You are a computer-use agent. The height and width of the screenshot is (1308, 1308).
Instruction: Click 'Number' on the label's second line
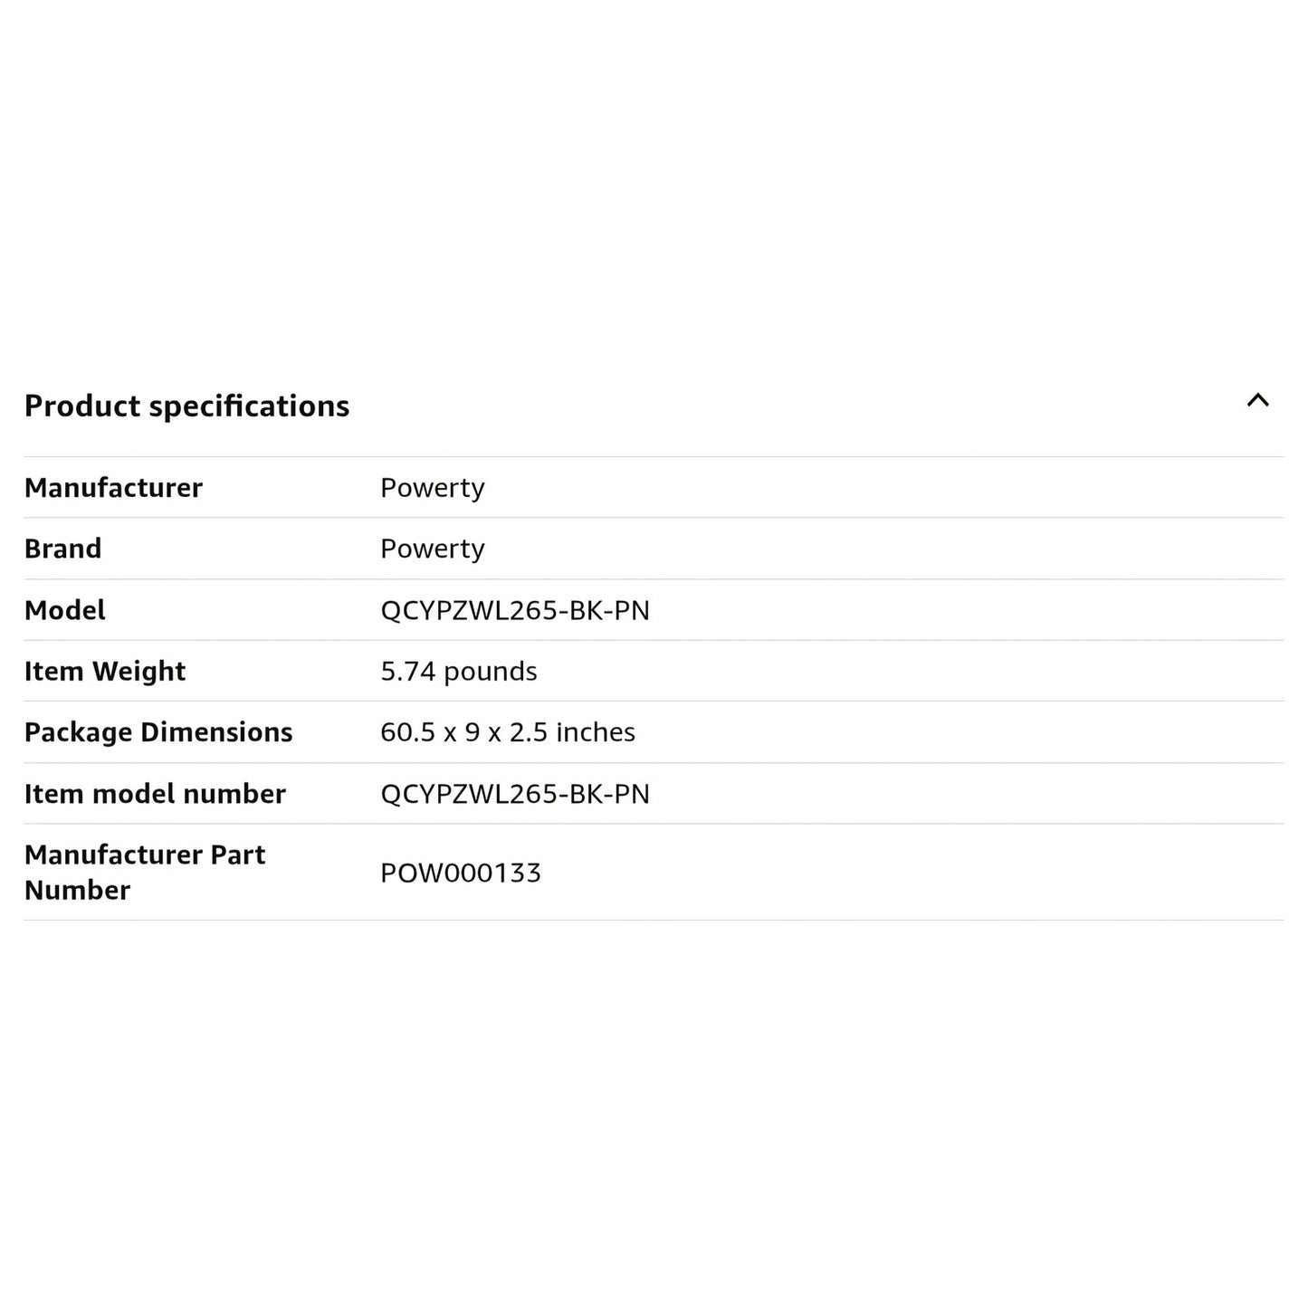coord(77,890)
